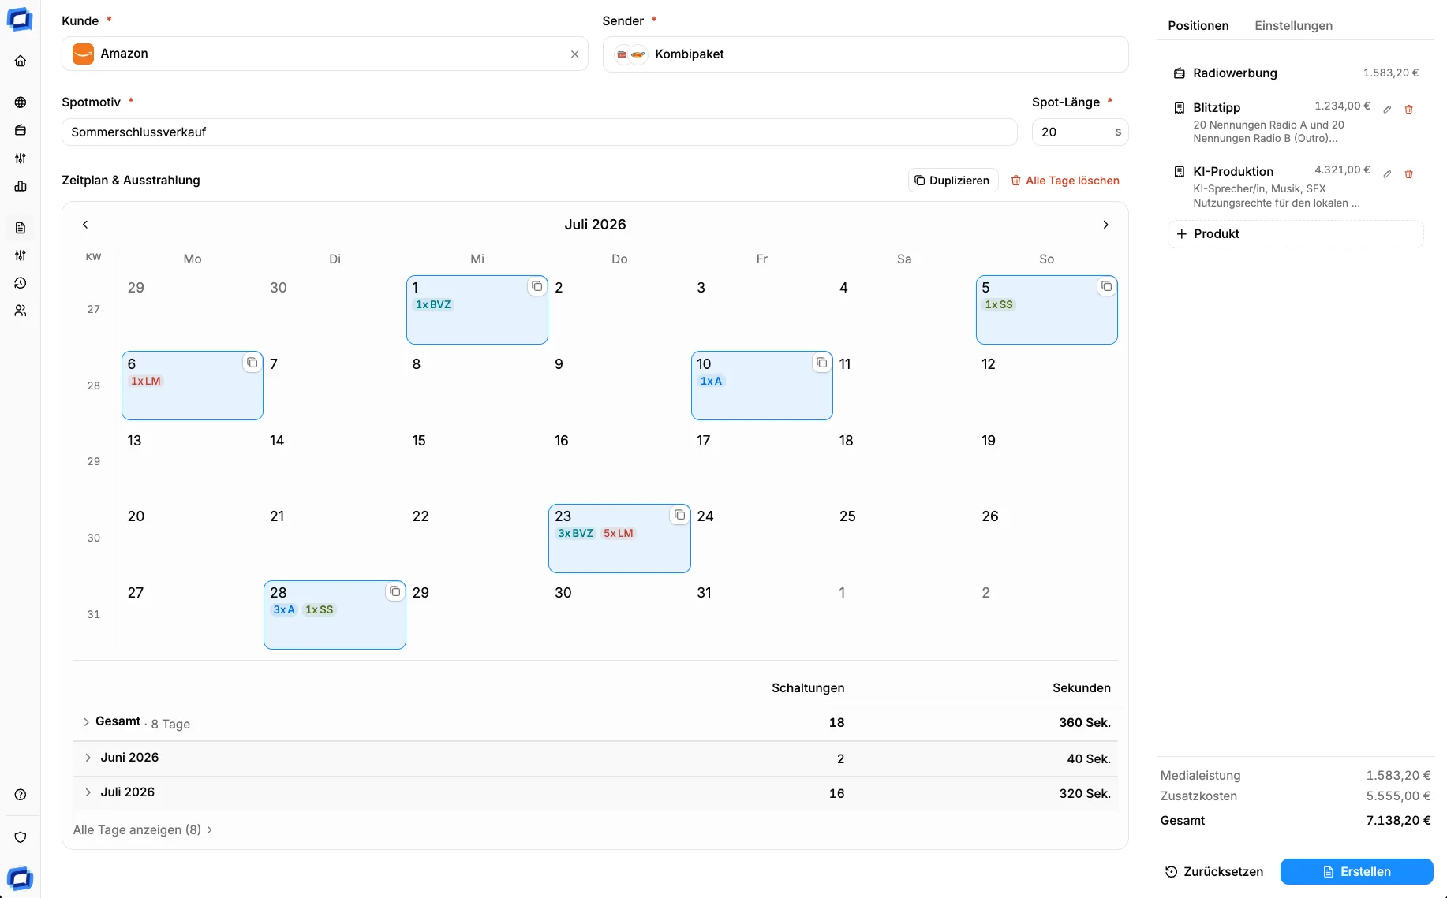Switch to the Positionen tab
The image size is (1447, 898).
(x=1198, y=26)
